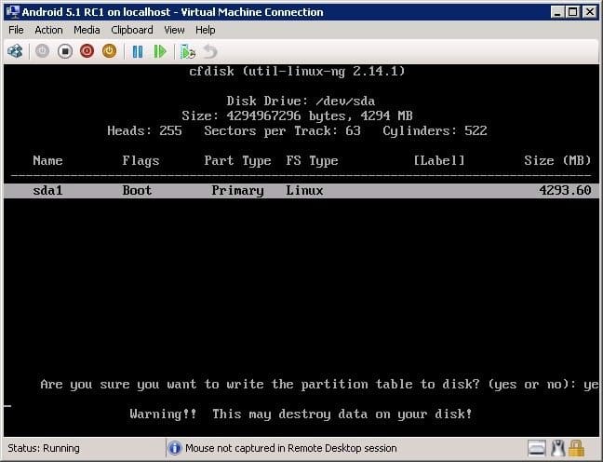This screenshot has width=603, height=462.
Task: Click the Boot flag text
Action: (x=137, y=191)
